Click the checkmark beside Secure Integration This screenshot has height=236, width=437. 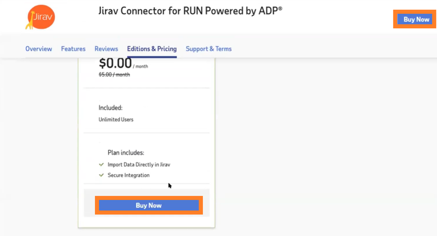point(101,175)
